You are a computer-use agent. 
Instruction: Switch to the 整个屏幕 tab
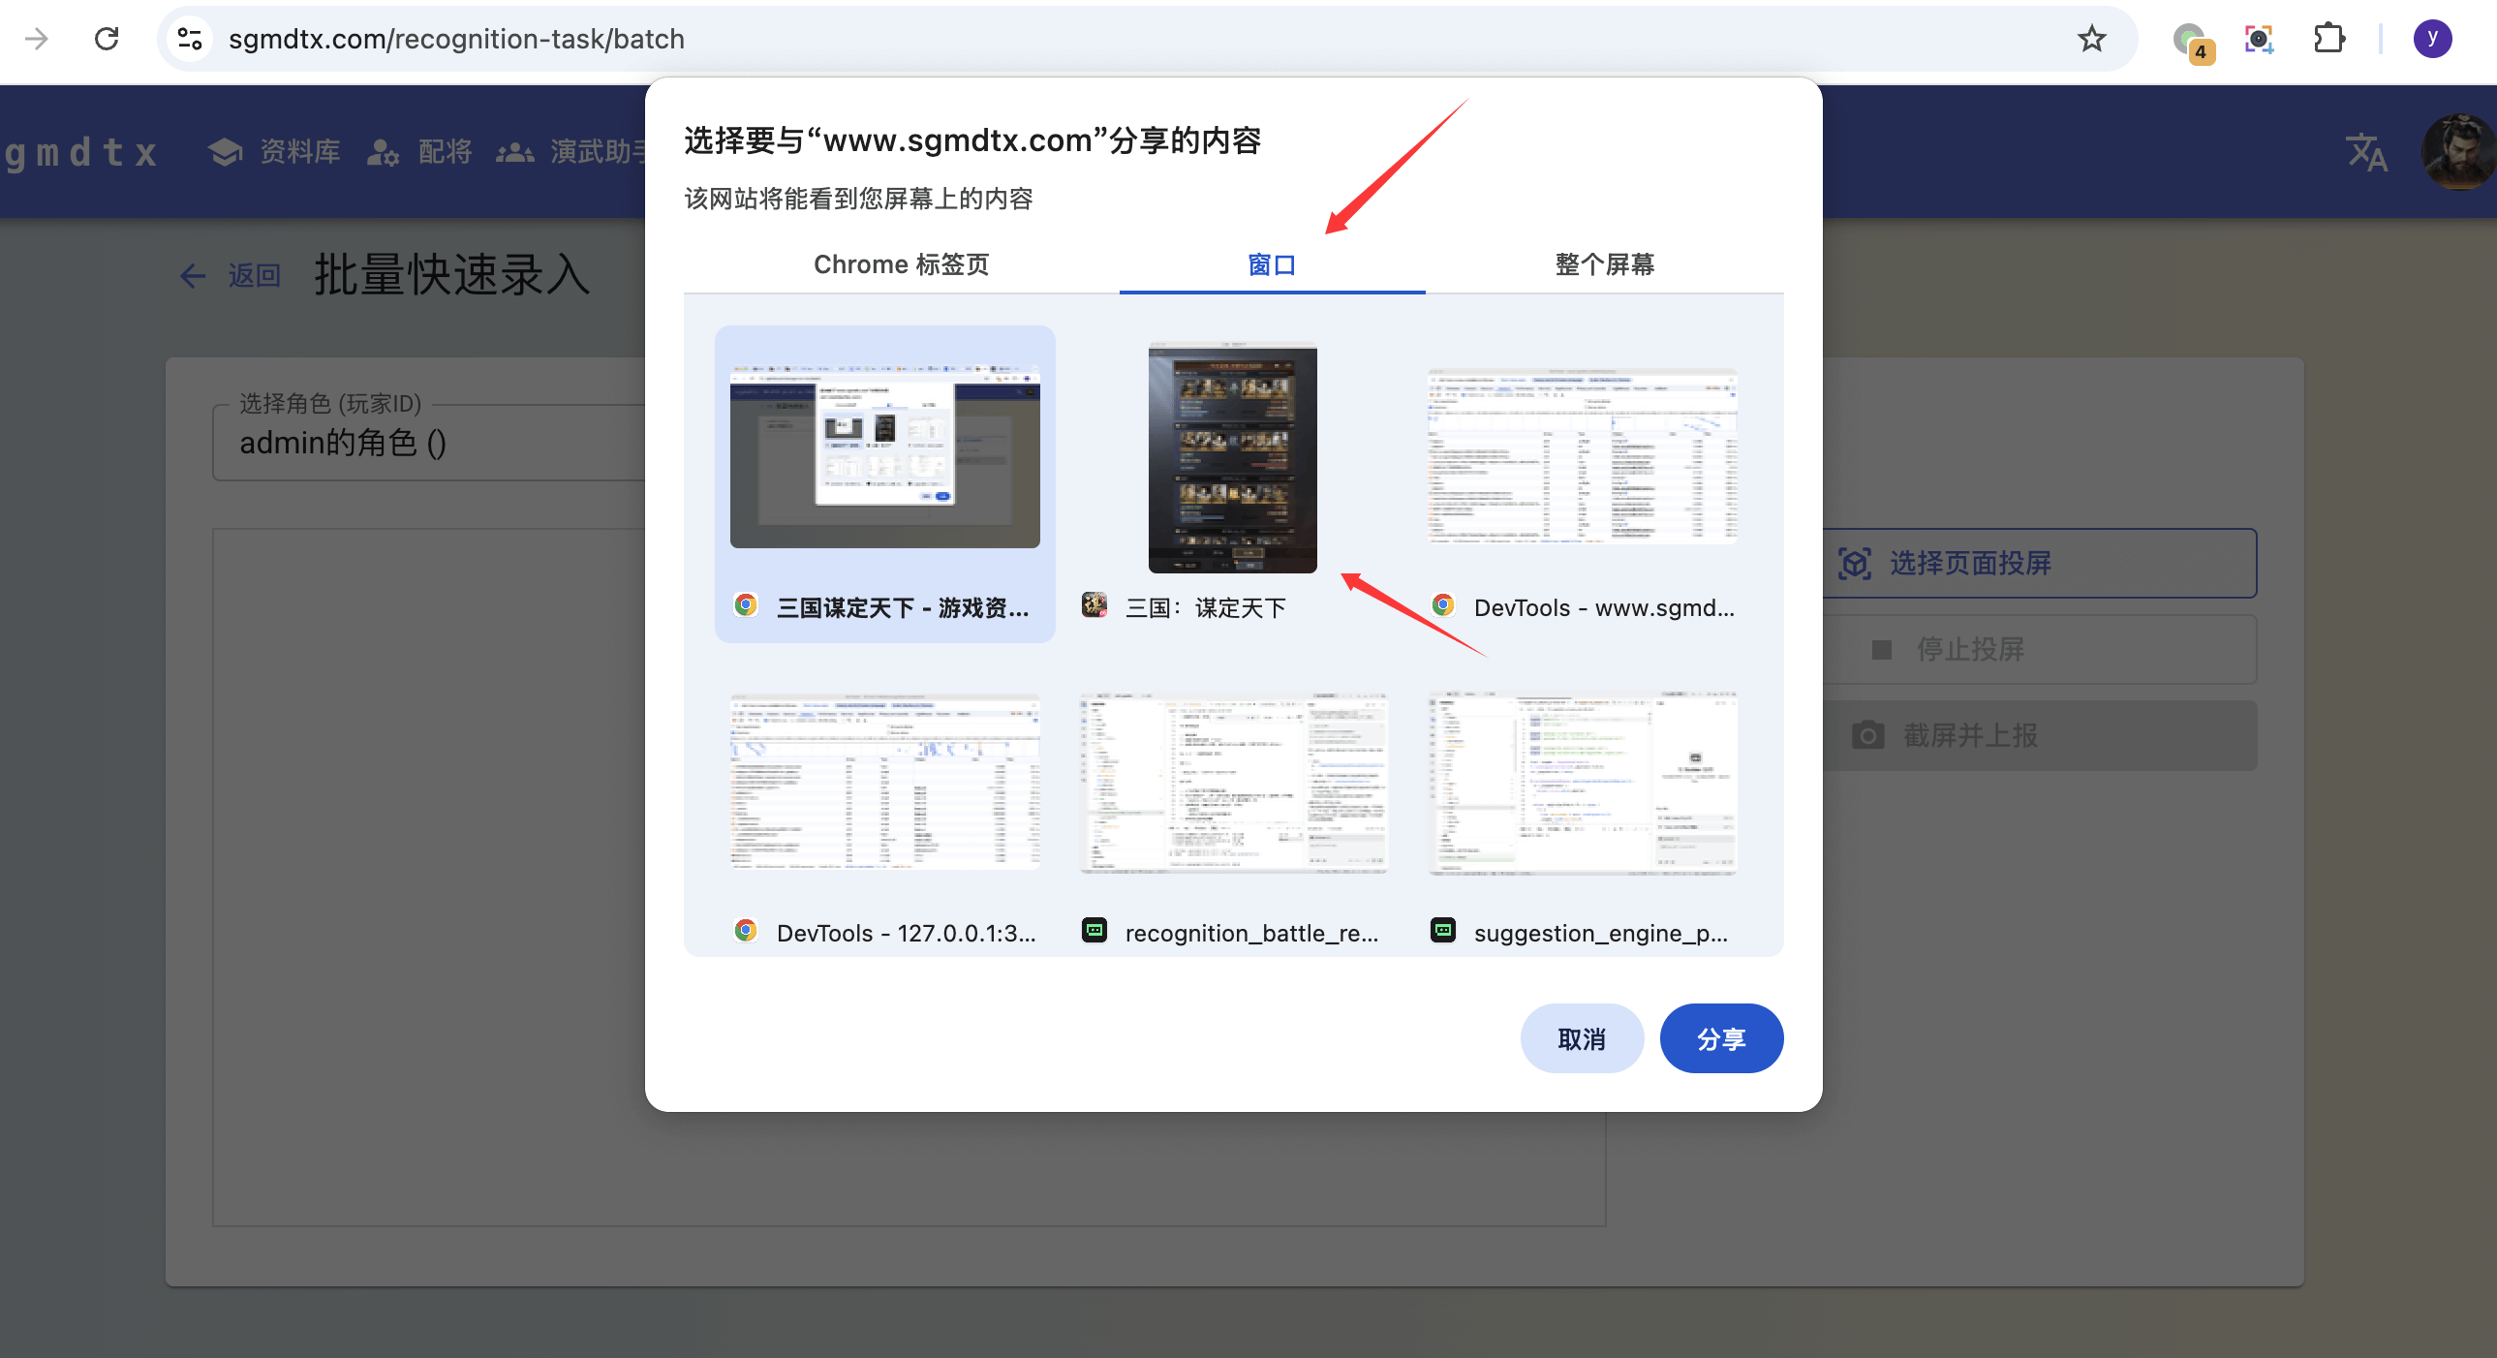click(1604, 263)
